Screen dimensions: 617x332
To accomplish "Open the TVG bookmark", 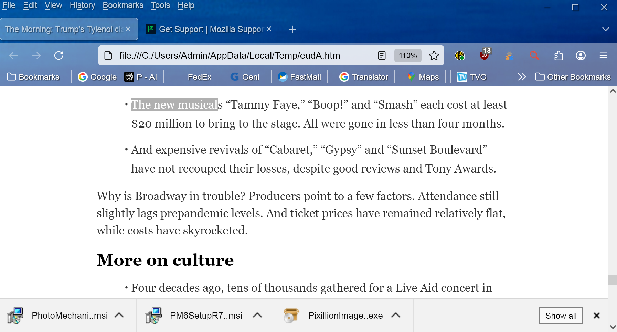I will (472, 77).
